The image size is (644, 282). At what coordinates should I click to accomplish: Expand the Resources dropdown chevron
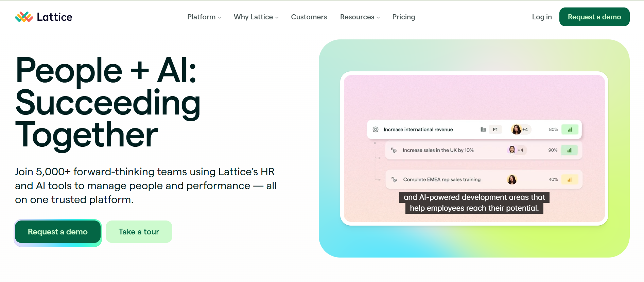point(378,18)
